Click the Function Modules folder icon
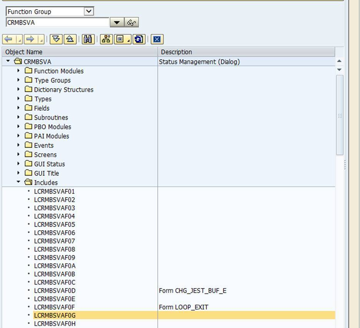Viewport: 360px width, 328px height. point(28,71)
